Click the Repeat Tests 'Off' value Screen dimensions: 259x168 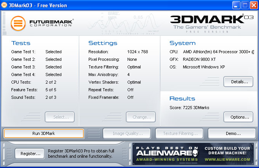130,90
